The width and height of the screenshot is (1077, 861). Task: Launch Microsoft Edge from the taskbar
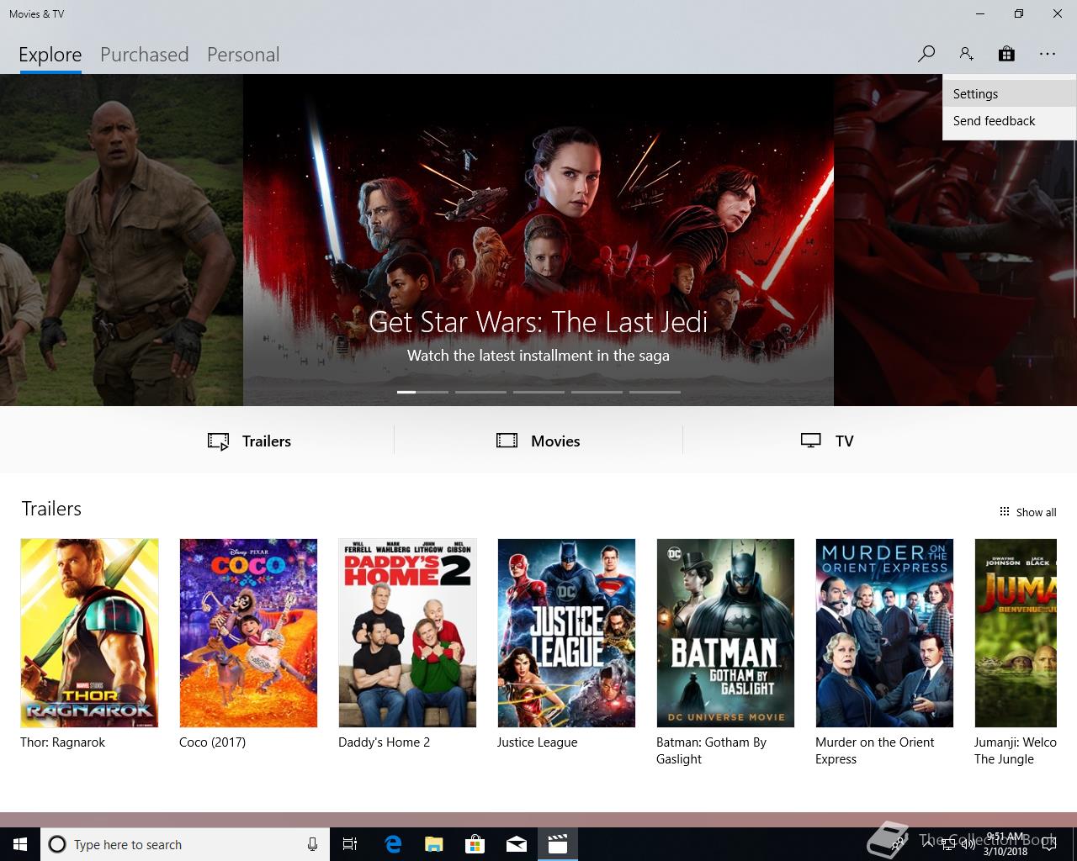pos(393,844)
